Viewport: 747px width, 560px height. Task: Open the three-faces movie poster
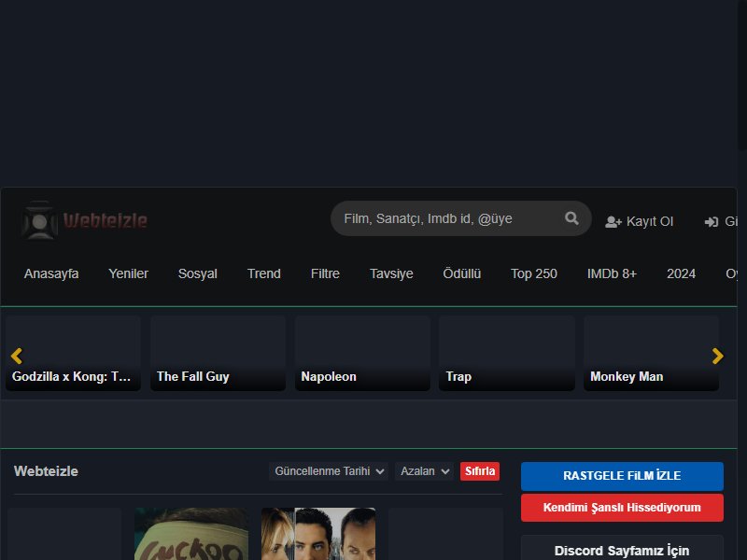[318, 534]
